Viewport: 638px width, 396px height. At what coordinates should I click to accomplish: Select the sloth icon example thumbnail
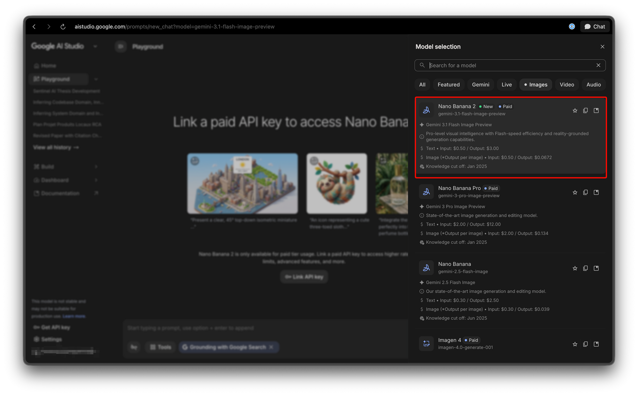tap(337, 184)
